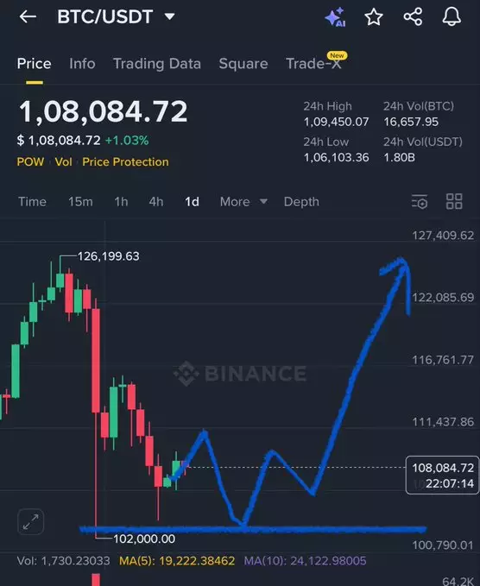Viewport: 480px width, 586px height.
Task: Set a price alert with bell icon
Action: (452, 16)
